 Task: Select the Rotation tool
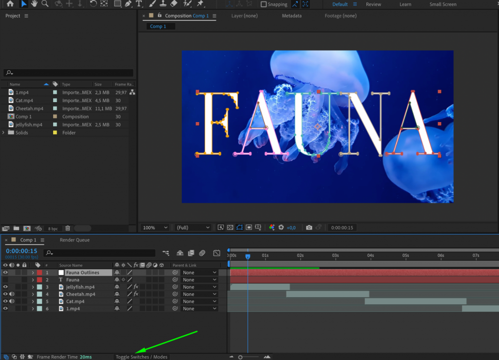[x=93, y=4]
